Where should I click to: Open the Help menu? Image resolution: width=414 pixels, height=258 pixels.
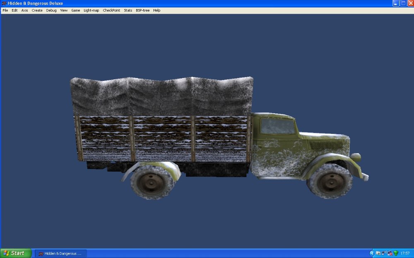(x=156, y=10)
